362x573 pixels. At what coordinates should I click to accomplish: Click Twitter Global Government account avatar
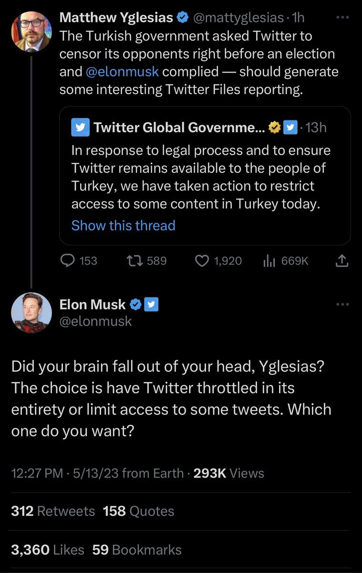coord(80,127)
